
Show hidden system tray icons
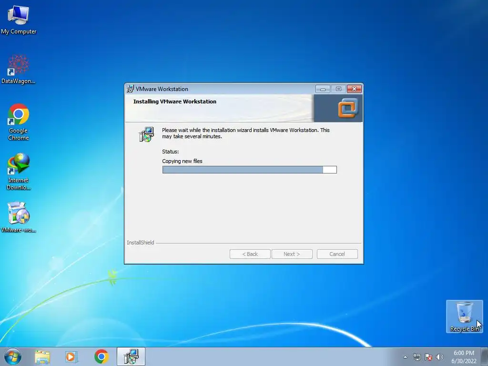[x=405, y=357]
